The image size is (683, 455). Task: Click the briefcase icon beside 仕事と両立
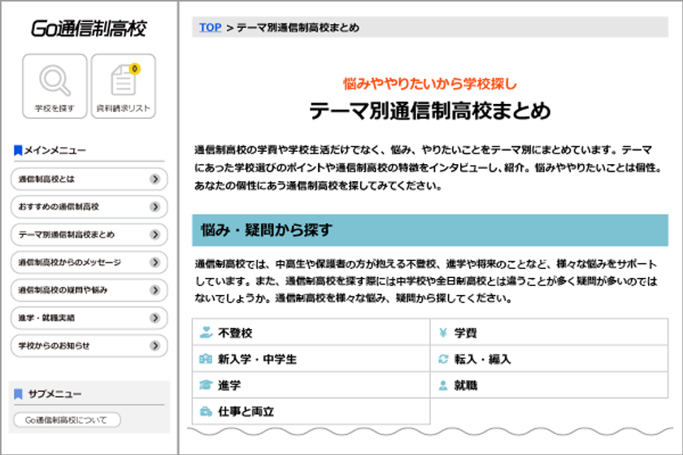(x=206, y=411)
